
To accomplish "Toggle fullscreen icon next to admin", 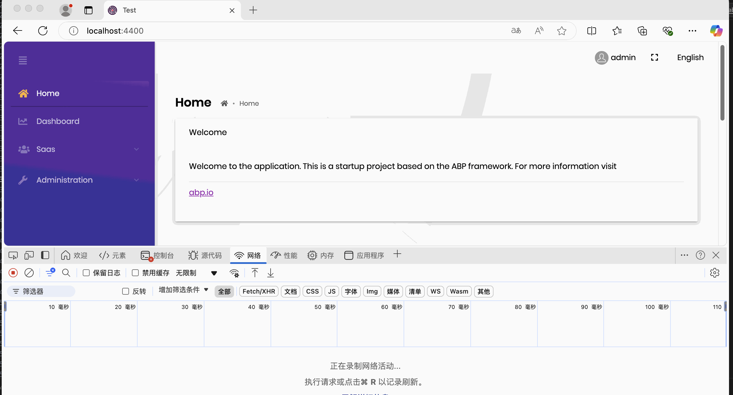I will [x=655, y=57].
